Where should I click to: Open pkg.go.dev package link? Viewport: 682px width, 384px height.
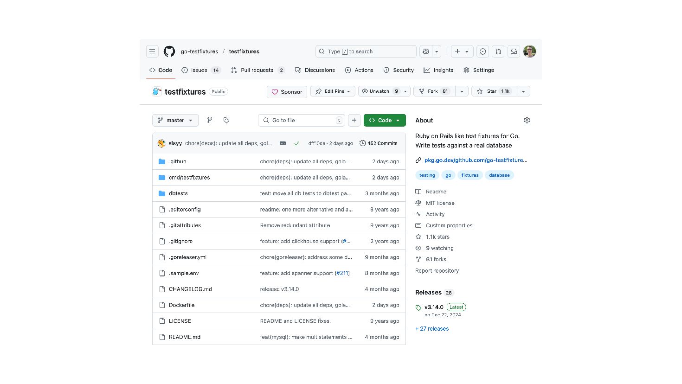coord(476,160)
